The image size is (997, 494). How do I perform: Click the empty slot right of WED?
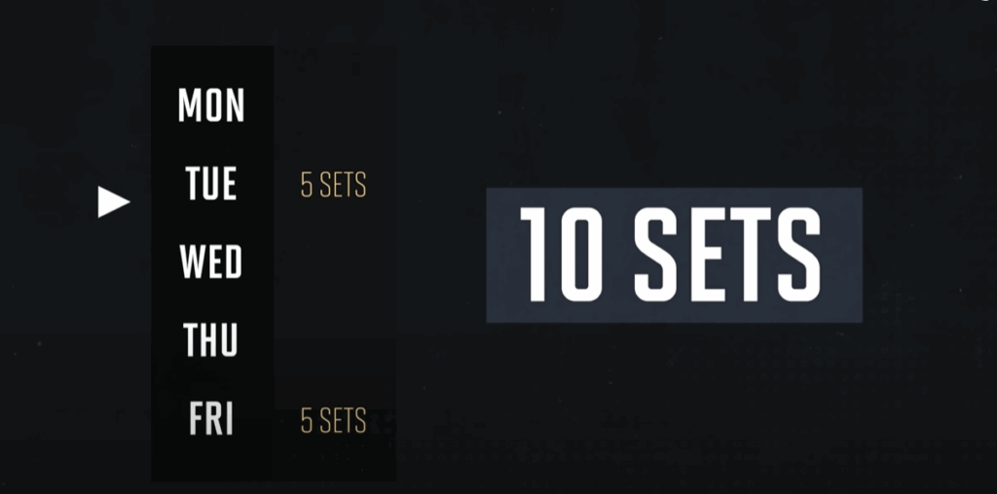point(335,263)
